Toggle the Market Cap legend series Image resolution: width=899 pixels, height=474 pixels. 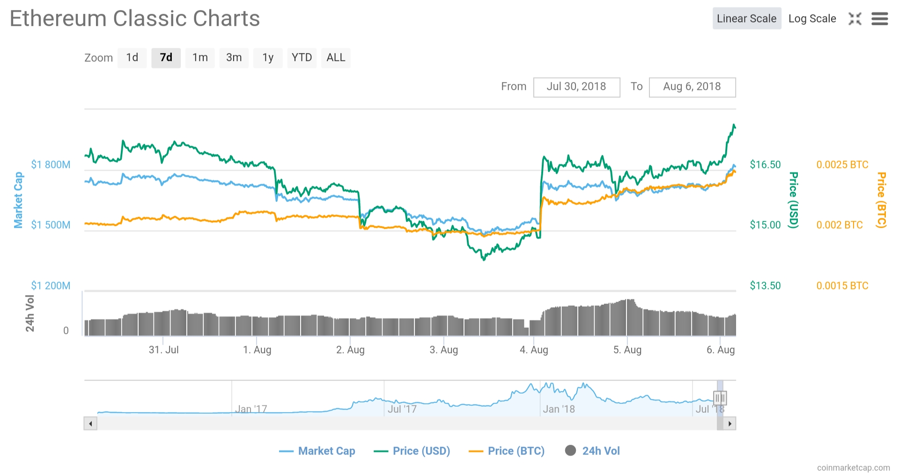[x=317, y=451]
